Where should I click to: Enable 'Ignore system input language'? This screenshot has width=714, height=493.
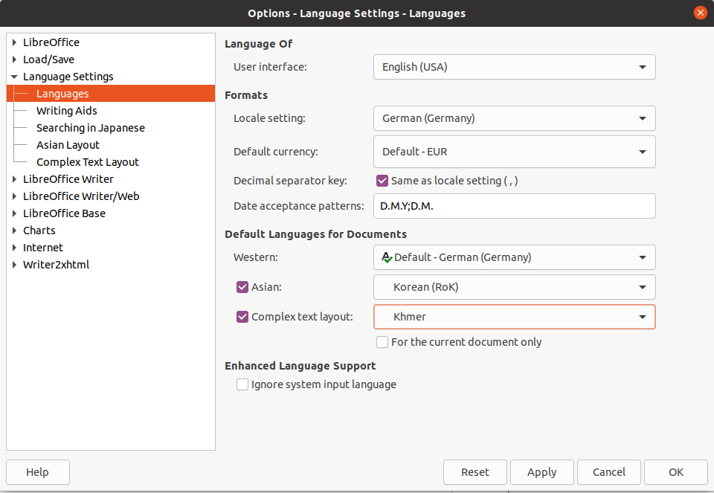(x=242, y=384)
